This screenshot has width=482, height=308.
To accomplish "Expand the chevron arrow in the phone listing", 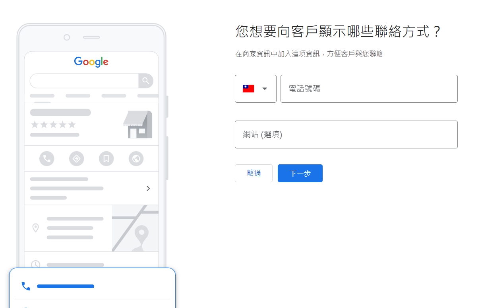I will (x=148, y=188).
